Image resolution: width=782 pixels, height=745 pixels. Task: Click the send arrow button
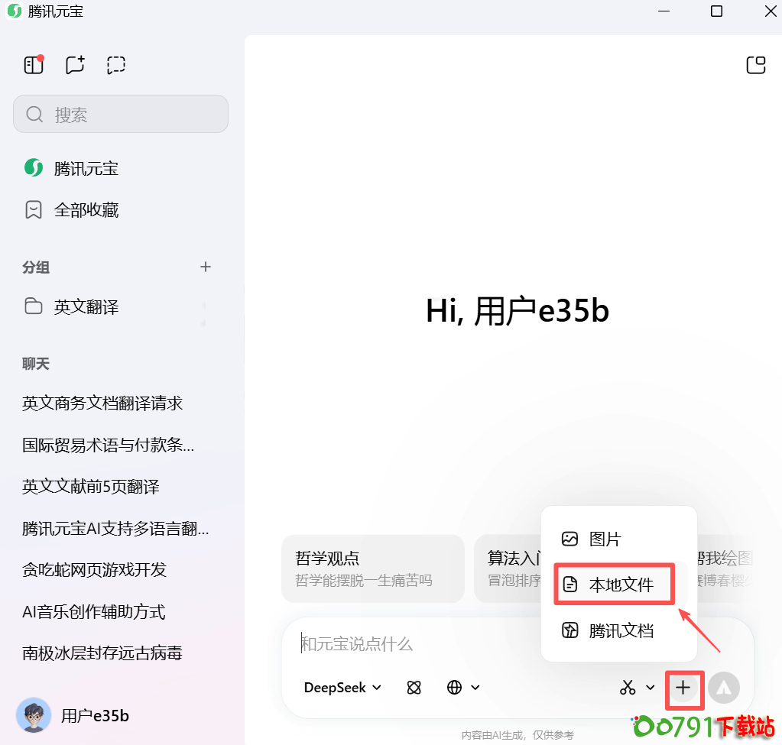[723, 688]
